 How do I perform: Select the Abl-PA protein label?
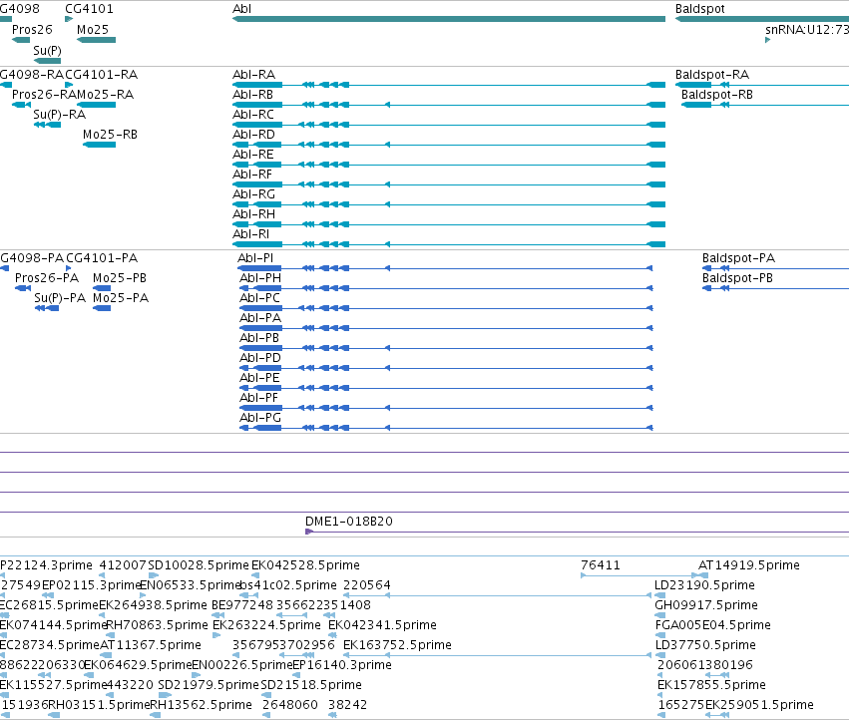coord(260,318)
